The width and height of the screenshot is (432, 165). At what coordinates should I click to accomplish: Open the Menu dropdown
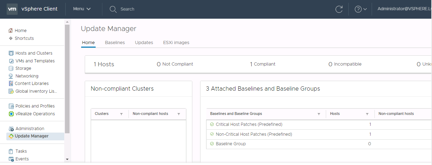pos(82,9)
